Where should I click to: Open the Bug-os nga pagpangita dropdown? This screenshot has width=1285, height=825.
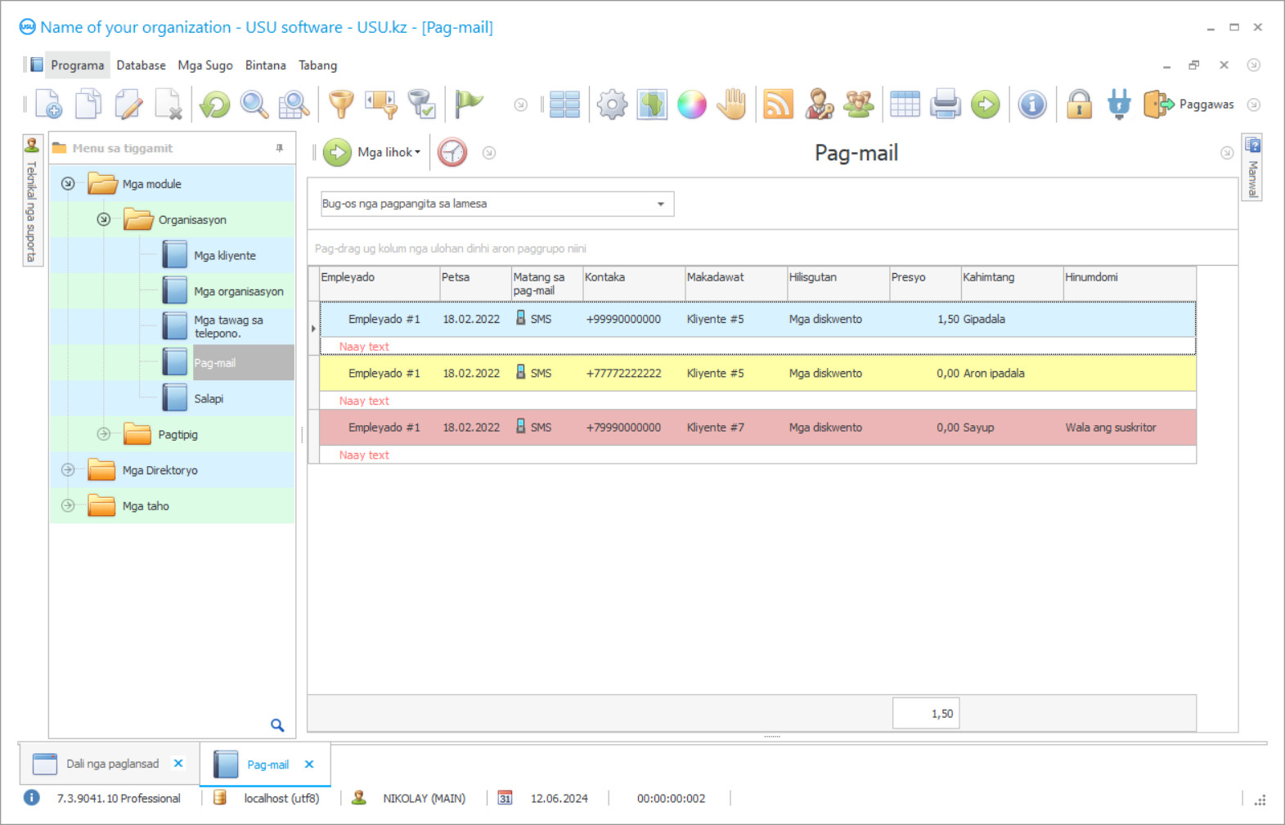click(x=660, y=204)
